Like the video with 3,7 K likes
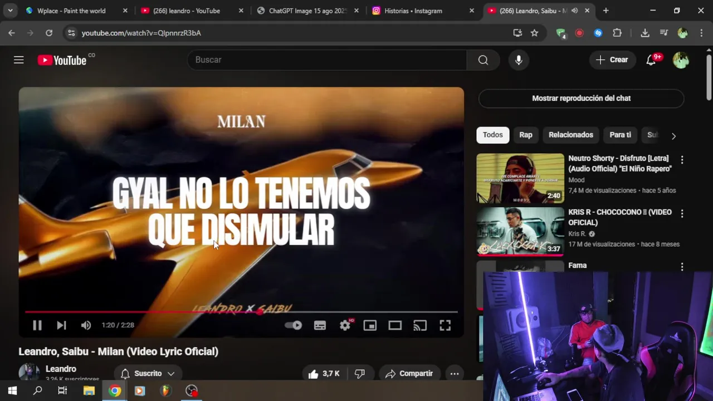 (324, 374)
